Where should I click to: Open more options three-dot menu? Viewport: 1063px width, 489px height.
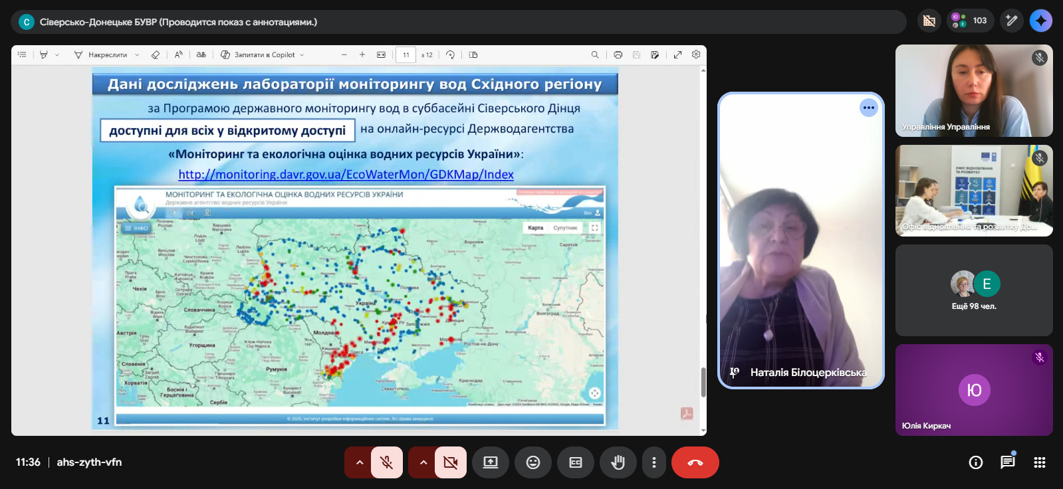point(653,462)
